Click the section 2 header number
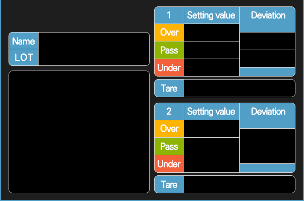The width and height of the screenshot is (304, 201). (169, 112)
